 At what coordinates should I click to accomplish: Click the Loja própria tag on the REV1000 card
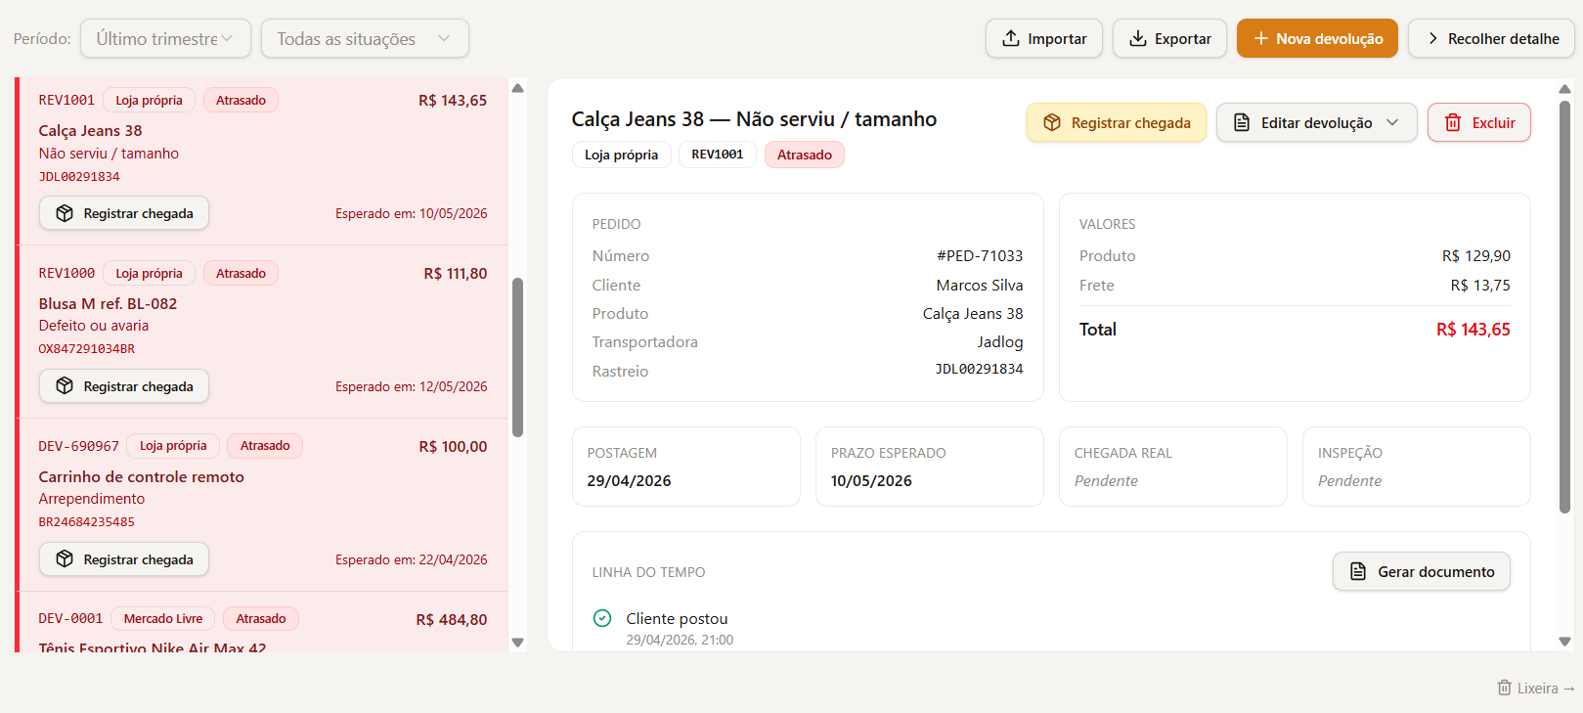[149, 273]
